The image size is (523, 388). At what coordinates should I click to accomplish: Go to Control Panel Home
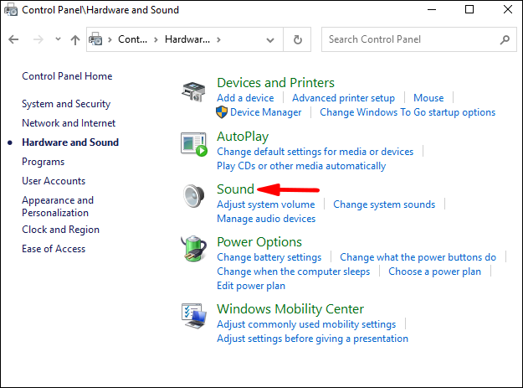(x=67, y=76)
